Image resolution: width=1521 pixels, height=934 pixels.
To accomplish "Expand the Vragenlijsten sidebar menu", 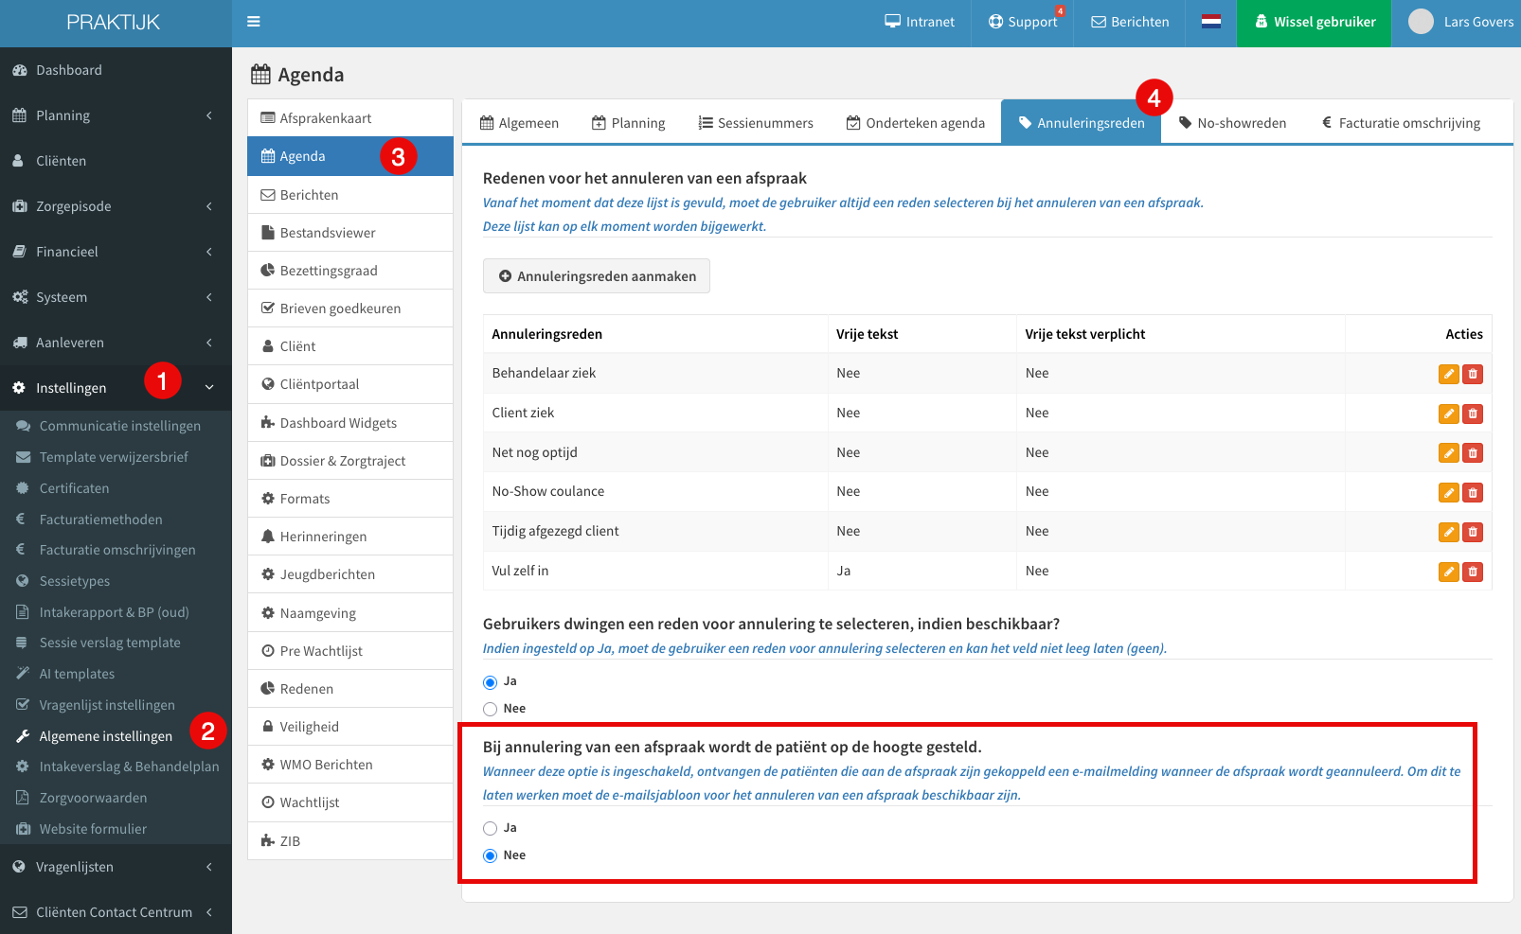I will (116, 867).
